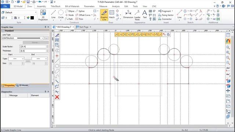The width and height of the screenshot is (235, 132).
Task: Activate the Trim tool
Action: 79,19
